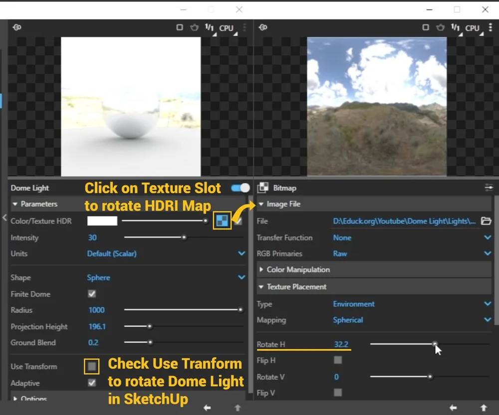
Task: Open the three-dot menu on the right preview
Action: coord(491,28)
